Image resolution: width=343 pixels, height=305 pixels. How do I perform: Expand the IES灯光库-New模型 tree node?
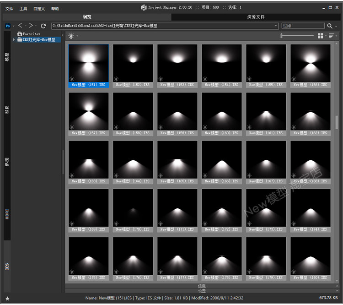pos(14,40)
